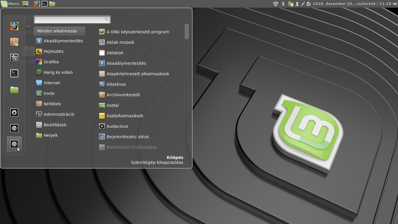Click the network connection tray icon

[x=303, y=4]
